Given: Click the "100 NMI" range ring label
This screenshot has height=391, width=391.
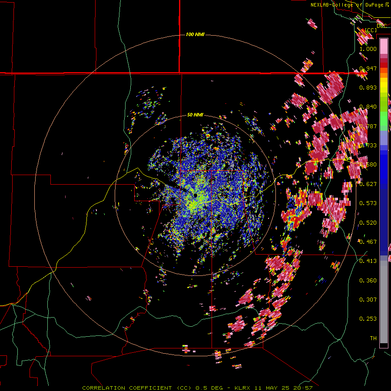Looking at the screenshot, I should point(195,34).
